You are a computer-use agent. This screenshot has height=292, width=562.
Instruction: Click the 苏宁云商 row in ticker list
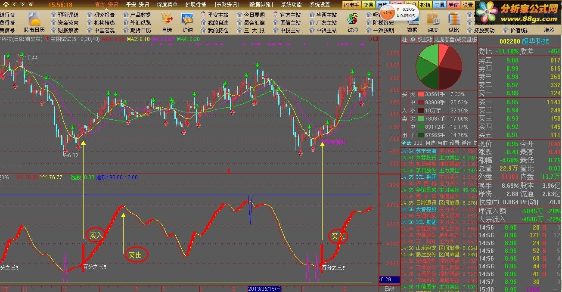(439, 151)
